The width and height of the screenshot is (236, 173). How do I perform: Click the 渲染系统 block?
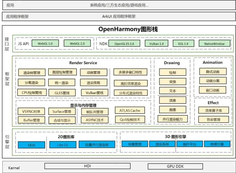pos(162,144)
